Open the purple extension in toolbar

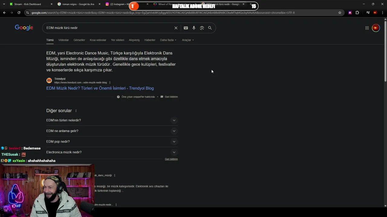[350, 13]
